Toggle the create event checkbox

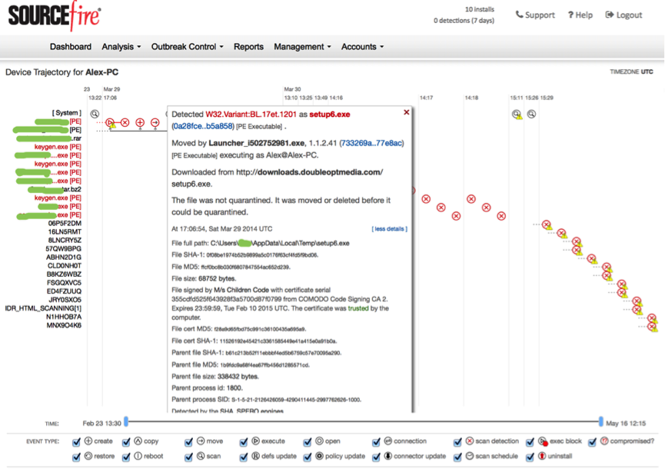[76, 442]
